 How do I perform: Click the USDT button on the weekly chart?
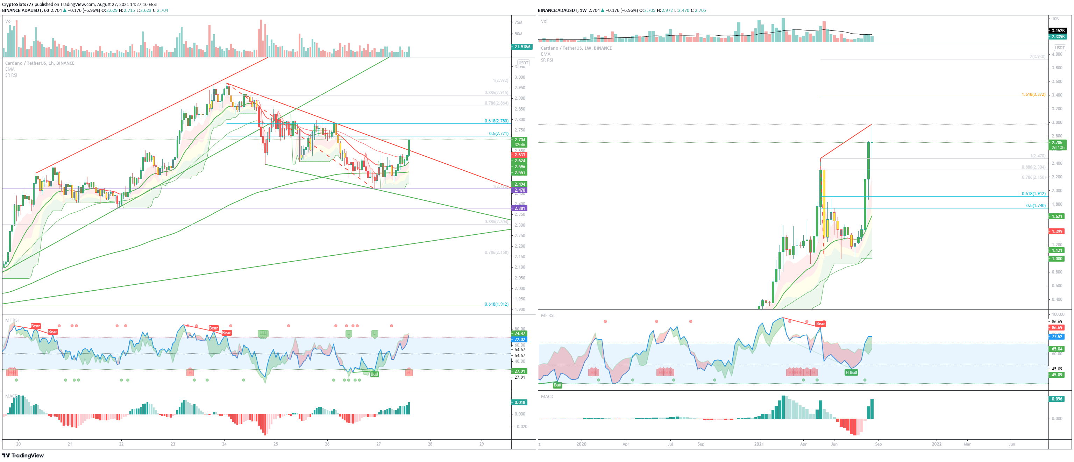pos(1059,48)
